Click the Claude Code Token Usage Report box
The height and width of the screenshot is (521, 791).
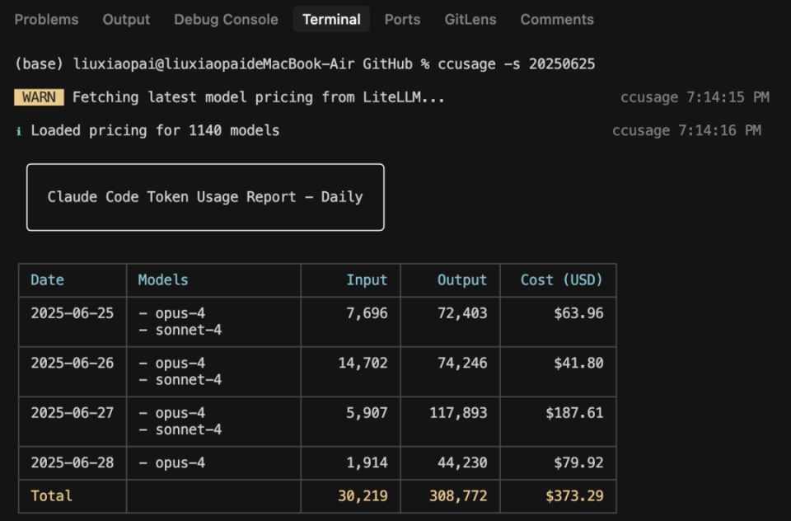tap(205, 197)
